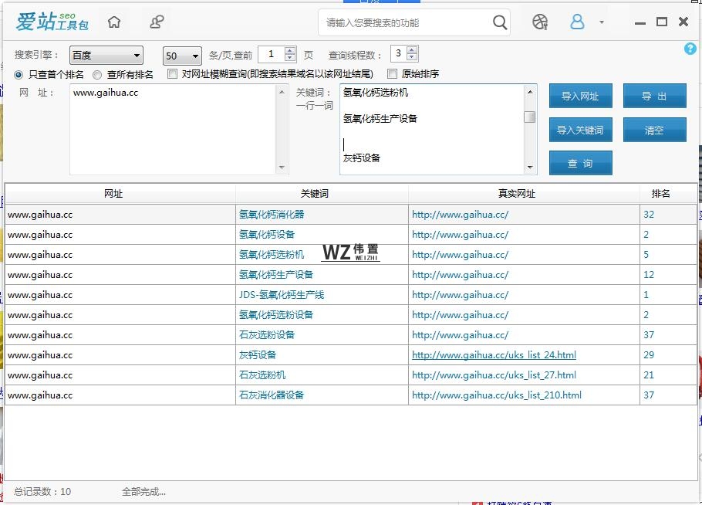The image size is (702, 505).
Task: Open the blue help question mark icon
Action: (x=690, y=49)
